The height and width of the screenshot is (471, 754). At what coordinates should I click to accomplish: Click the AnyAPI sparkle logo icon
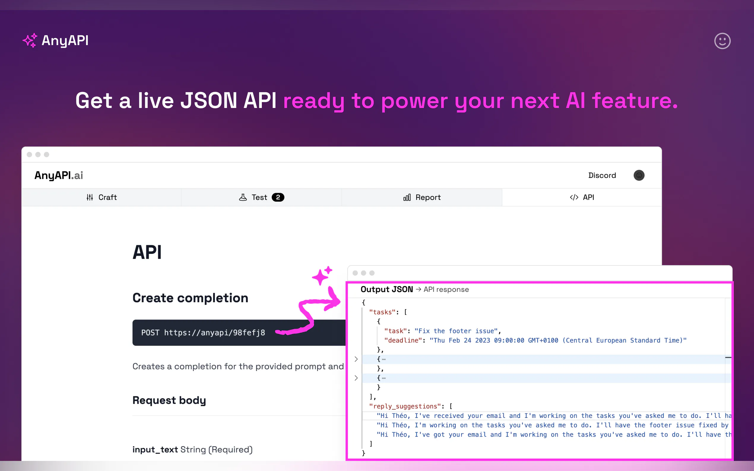coord(30,41)
